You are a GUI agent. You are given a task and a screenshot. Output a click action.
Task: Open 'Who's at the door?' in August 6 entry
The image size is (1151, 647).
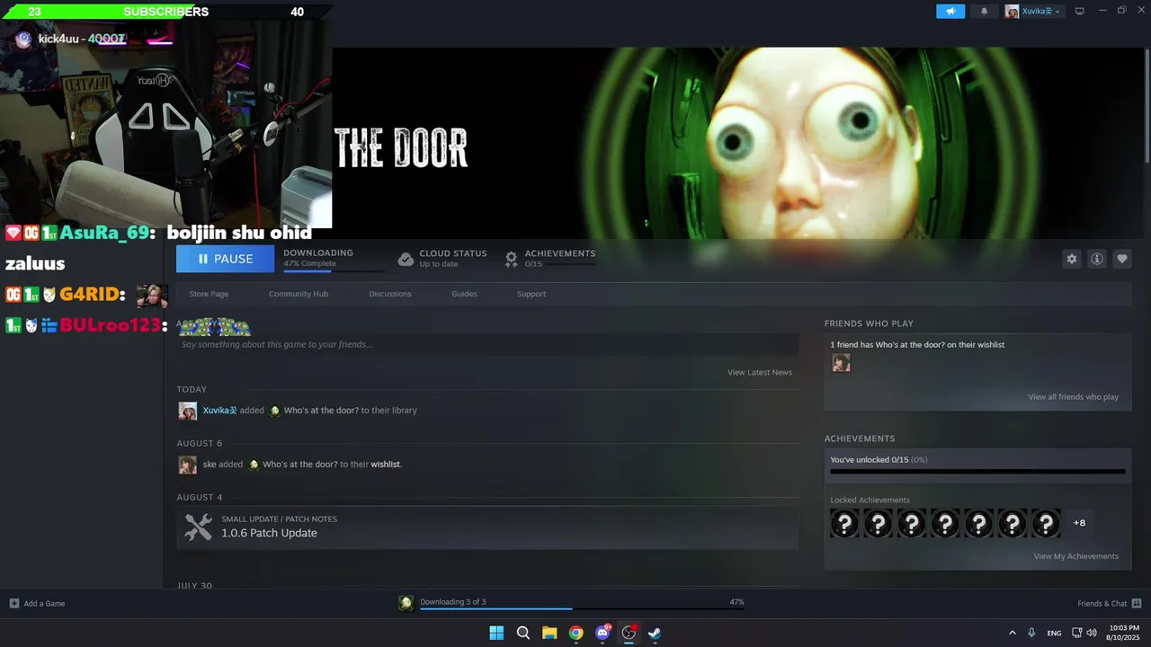(x=300, y=465)
